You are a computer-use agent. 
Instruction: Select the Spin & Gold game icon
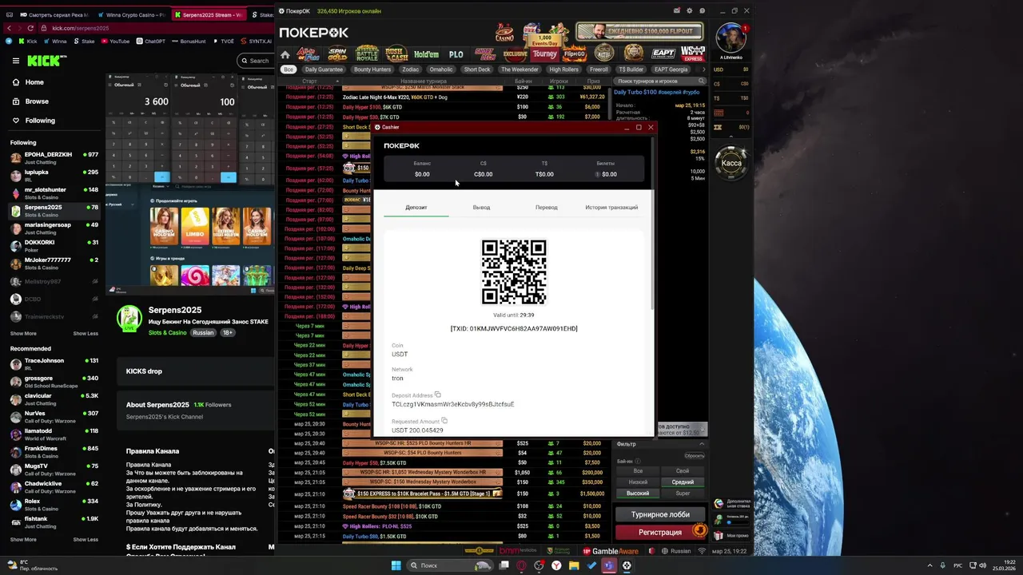coord(337,54)
